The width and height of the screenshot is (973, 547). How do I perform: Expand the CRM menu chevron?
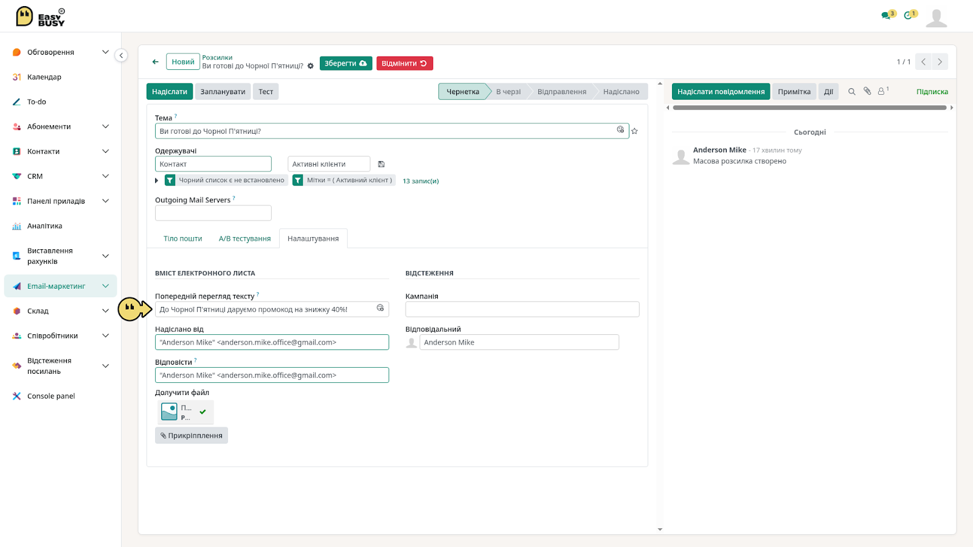106,176
